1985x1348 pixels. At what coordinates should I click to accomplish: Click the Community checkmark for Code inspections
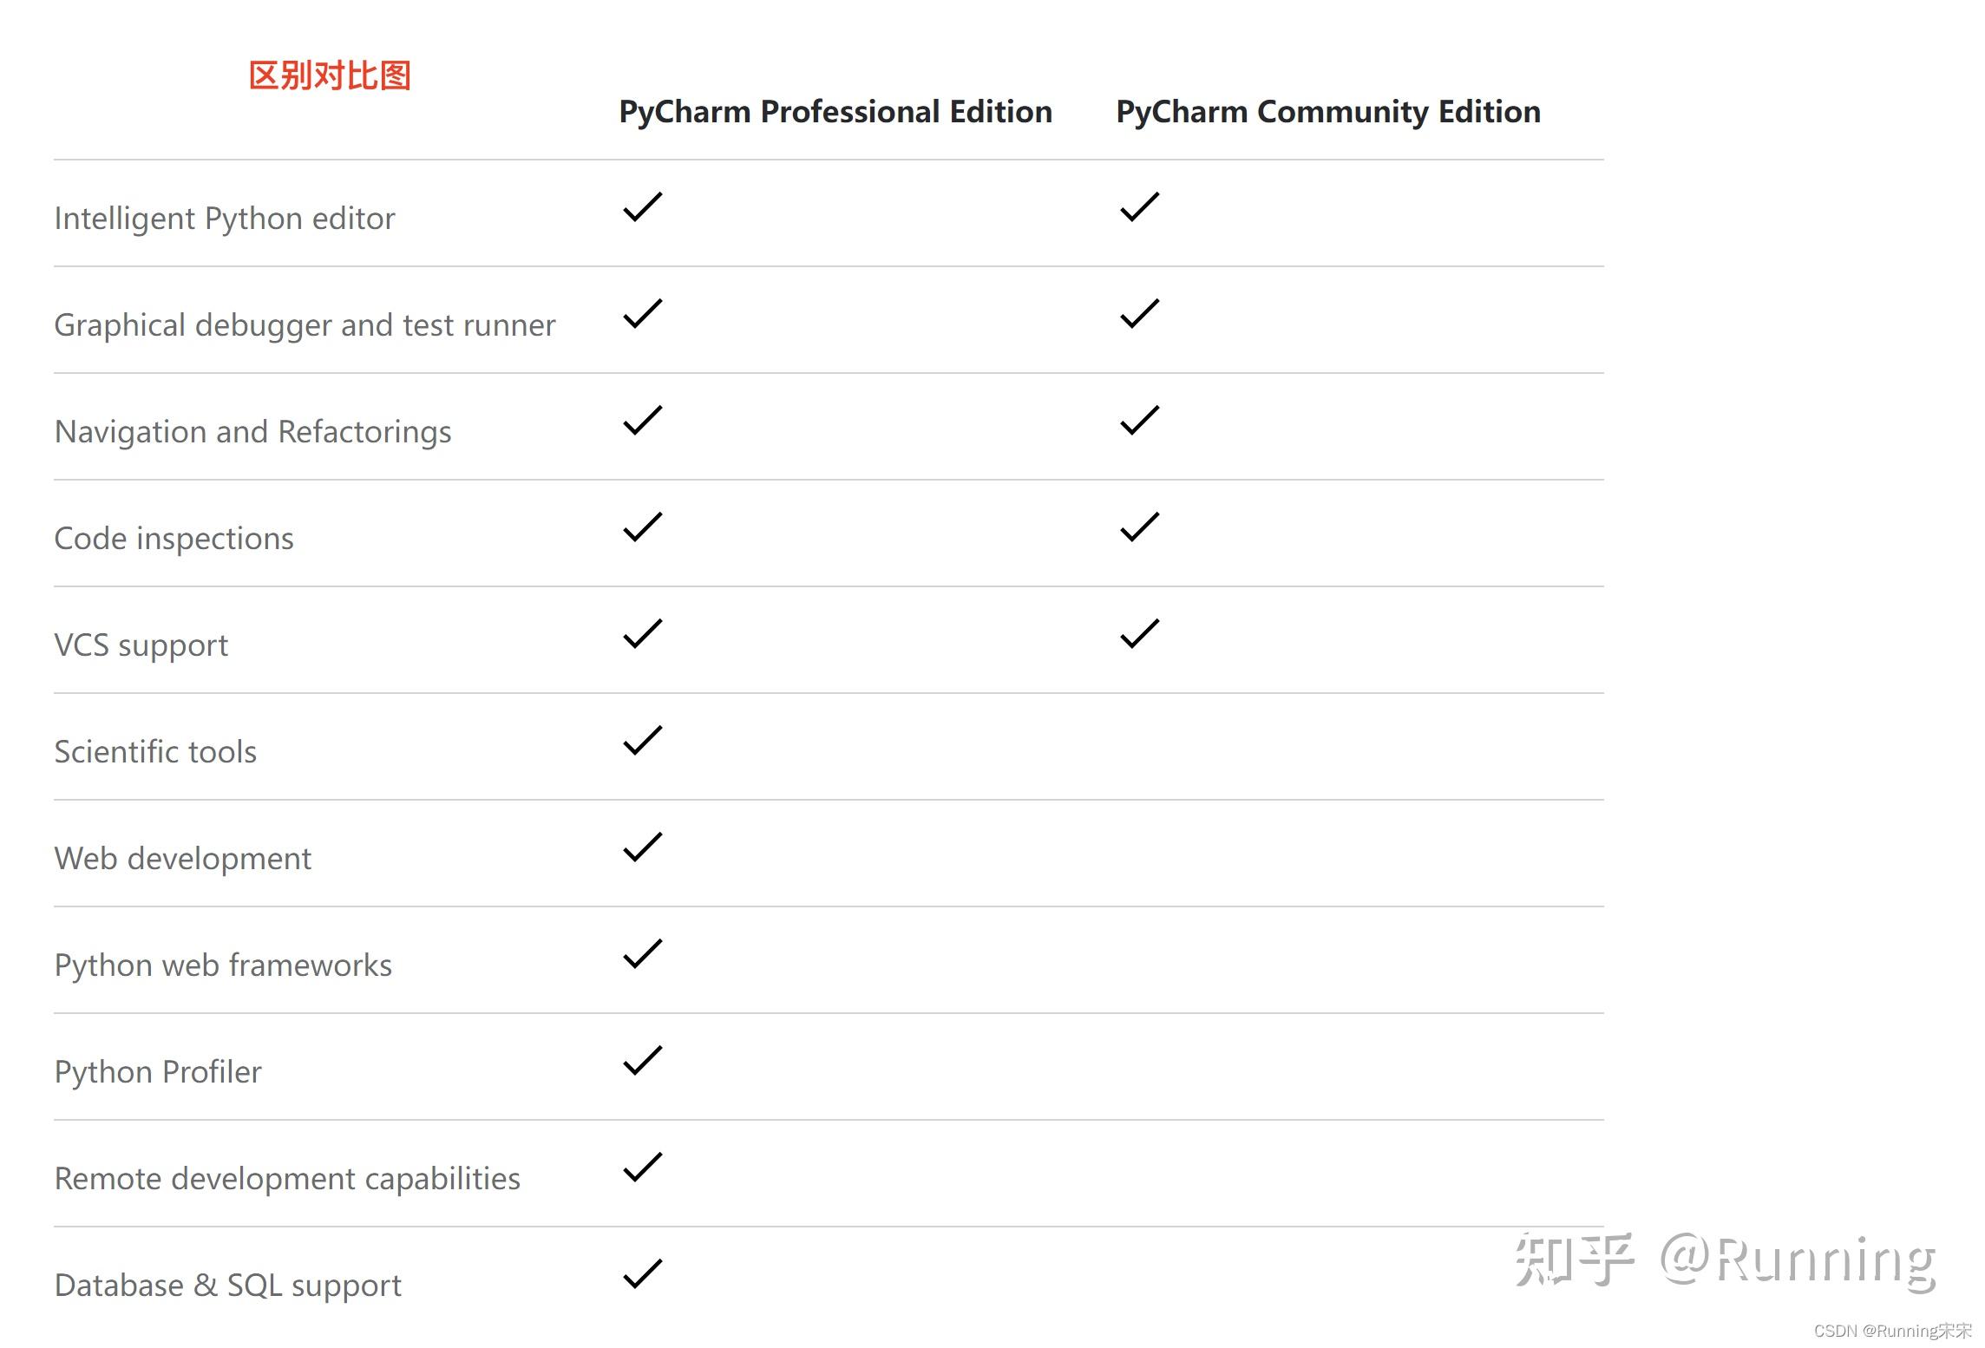1140,527
